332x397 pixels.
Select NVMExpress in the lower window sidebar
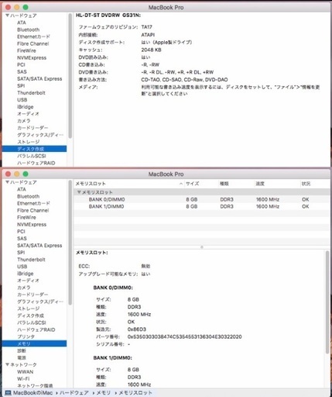pos(32,225)
